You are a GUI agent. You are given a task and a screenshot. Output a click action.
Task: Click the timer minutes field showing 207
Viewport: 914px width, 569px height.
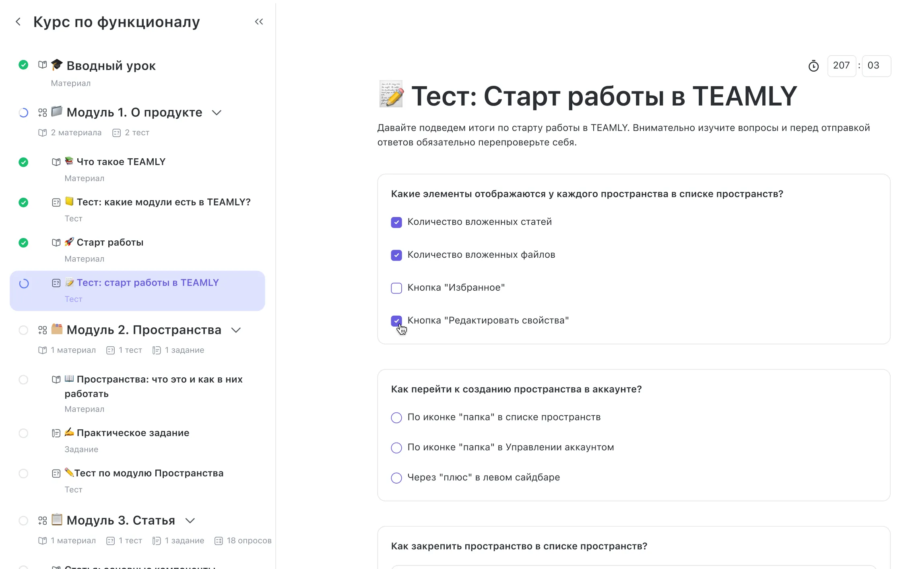tap(841, 66)
